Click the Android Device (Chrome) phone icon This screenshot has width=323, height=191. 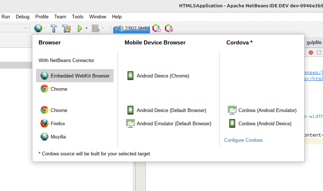point(130,76)
